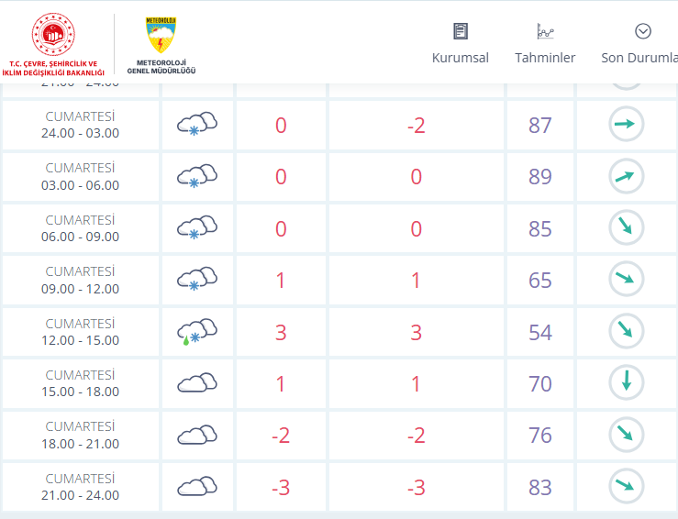Viewport: 678px width, 519px height.
Task: Click snowy cloud icon for 03.00 - 06.00
Action: coord(197,176)
